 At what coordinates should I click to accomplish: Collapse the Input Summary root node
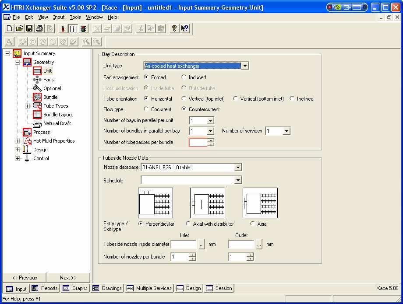click(7, 54)
